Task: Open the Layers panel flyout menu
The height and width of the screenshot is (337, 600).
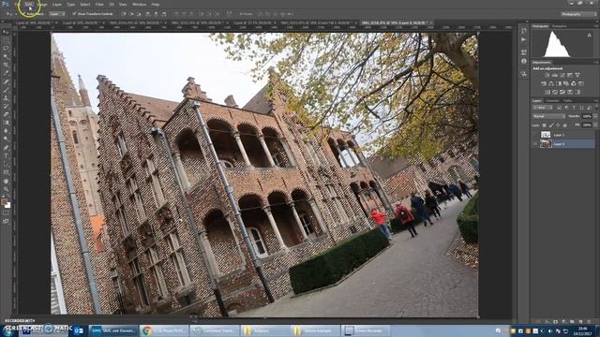Action: tap(596, 101)
